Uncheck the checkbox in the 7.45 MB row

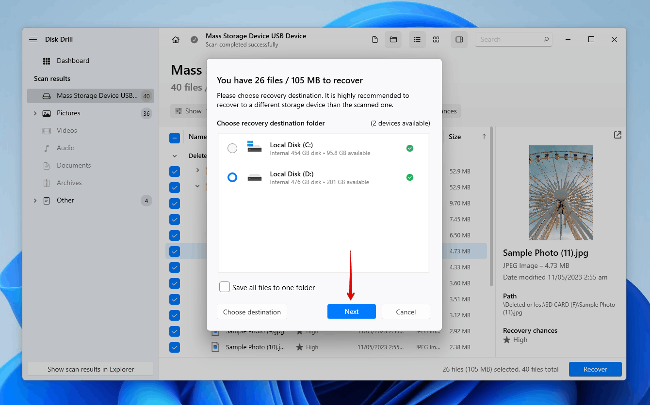175,219
